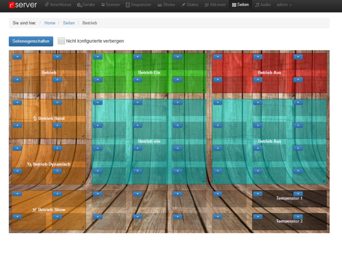Click the Sequenzen film strip icon
The width and height of the screenshot is (342, 275).
pos(128,5)
